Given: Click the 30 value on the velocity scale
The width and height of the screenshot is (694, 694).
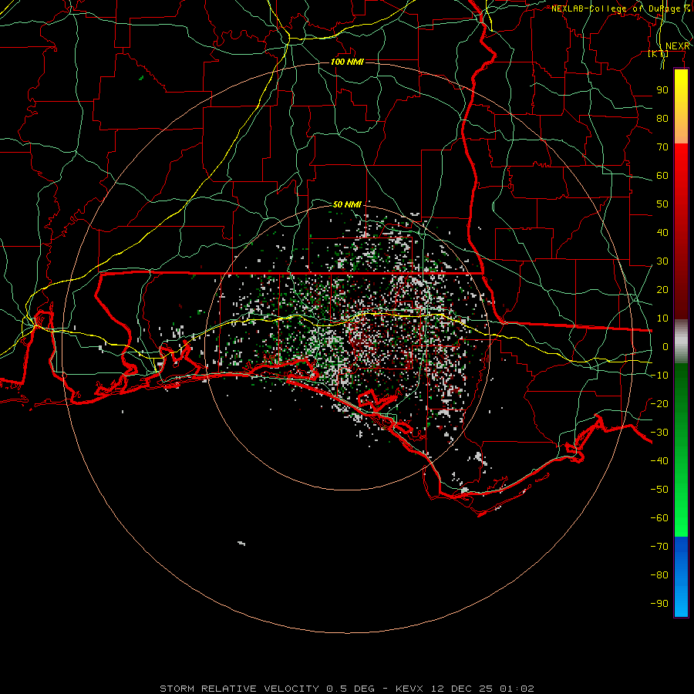Looking at the screenshot, I should (662, 261).
